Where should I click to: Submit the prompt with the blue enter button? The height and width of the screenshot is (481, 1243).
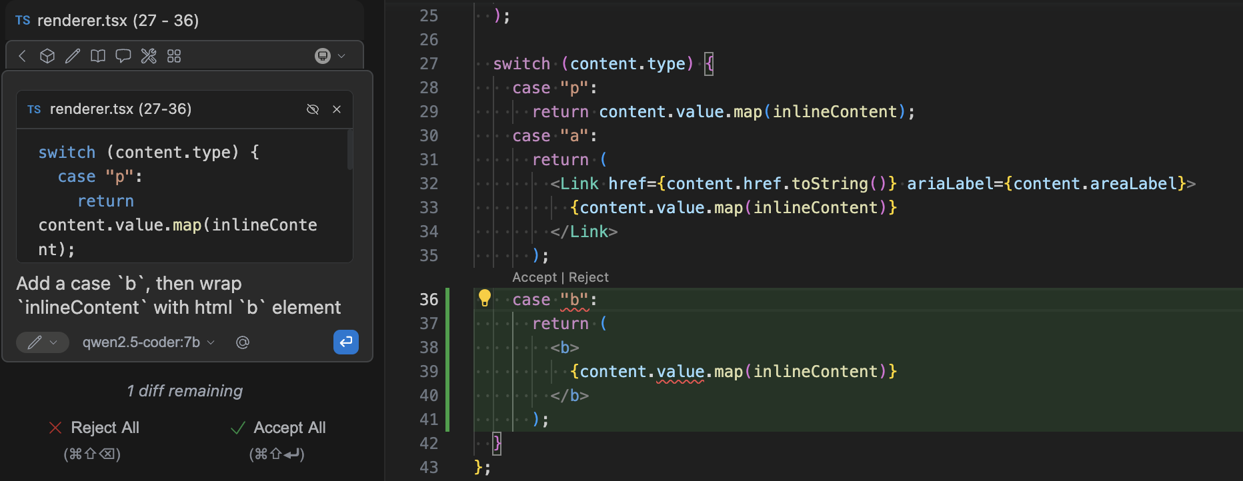coord(346,342)
